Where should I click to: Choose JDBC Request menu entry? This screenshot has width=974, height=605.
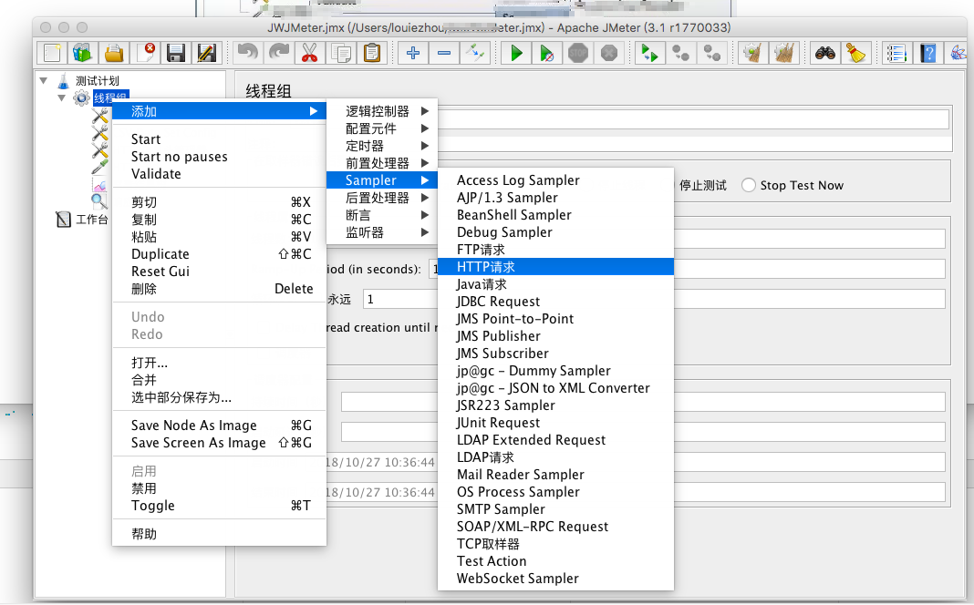pos(556,302)
